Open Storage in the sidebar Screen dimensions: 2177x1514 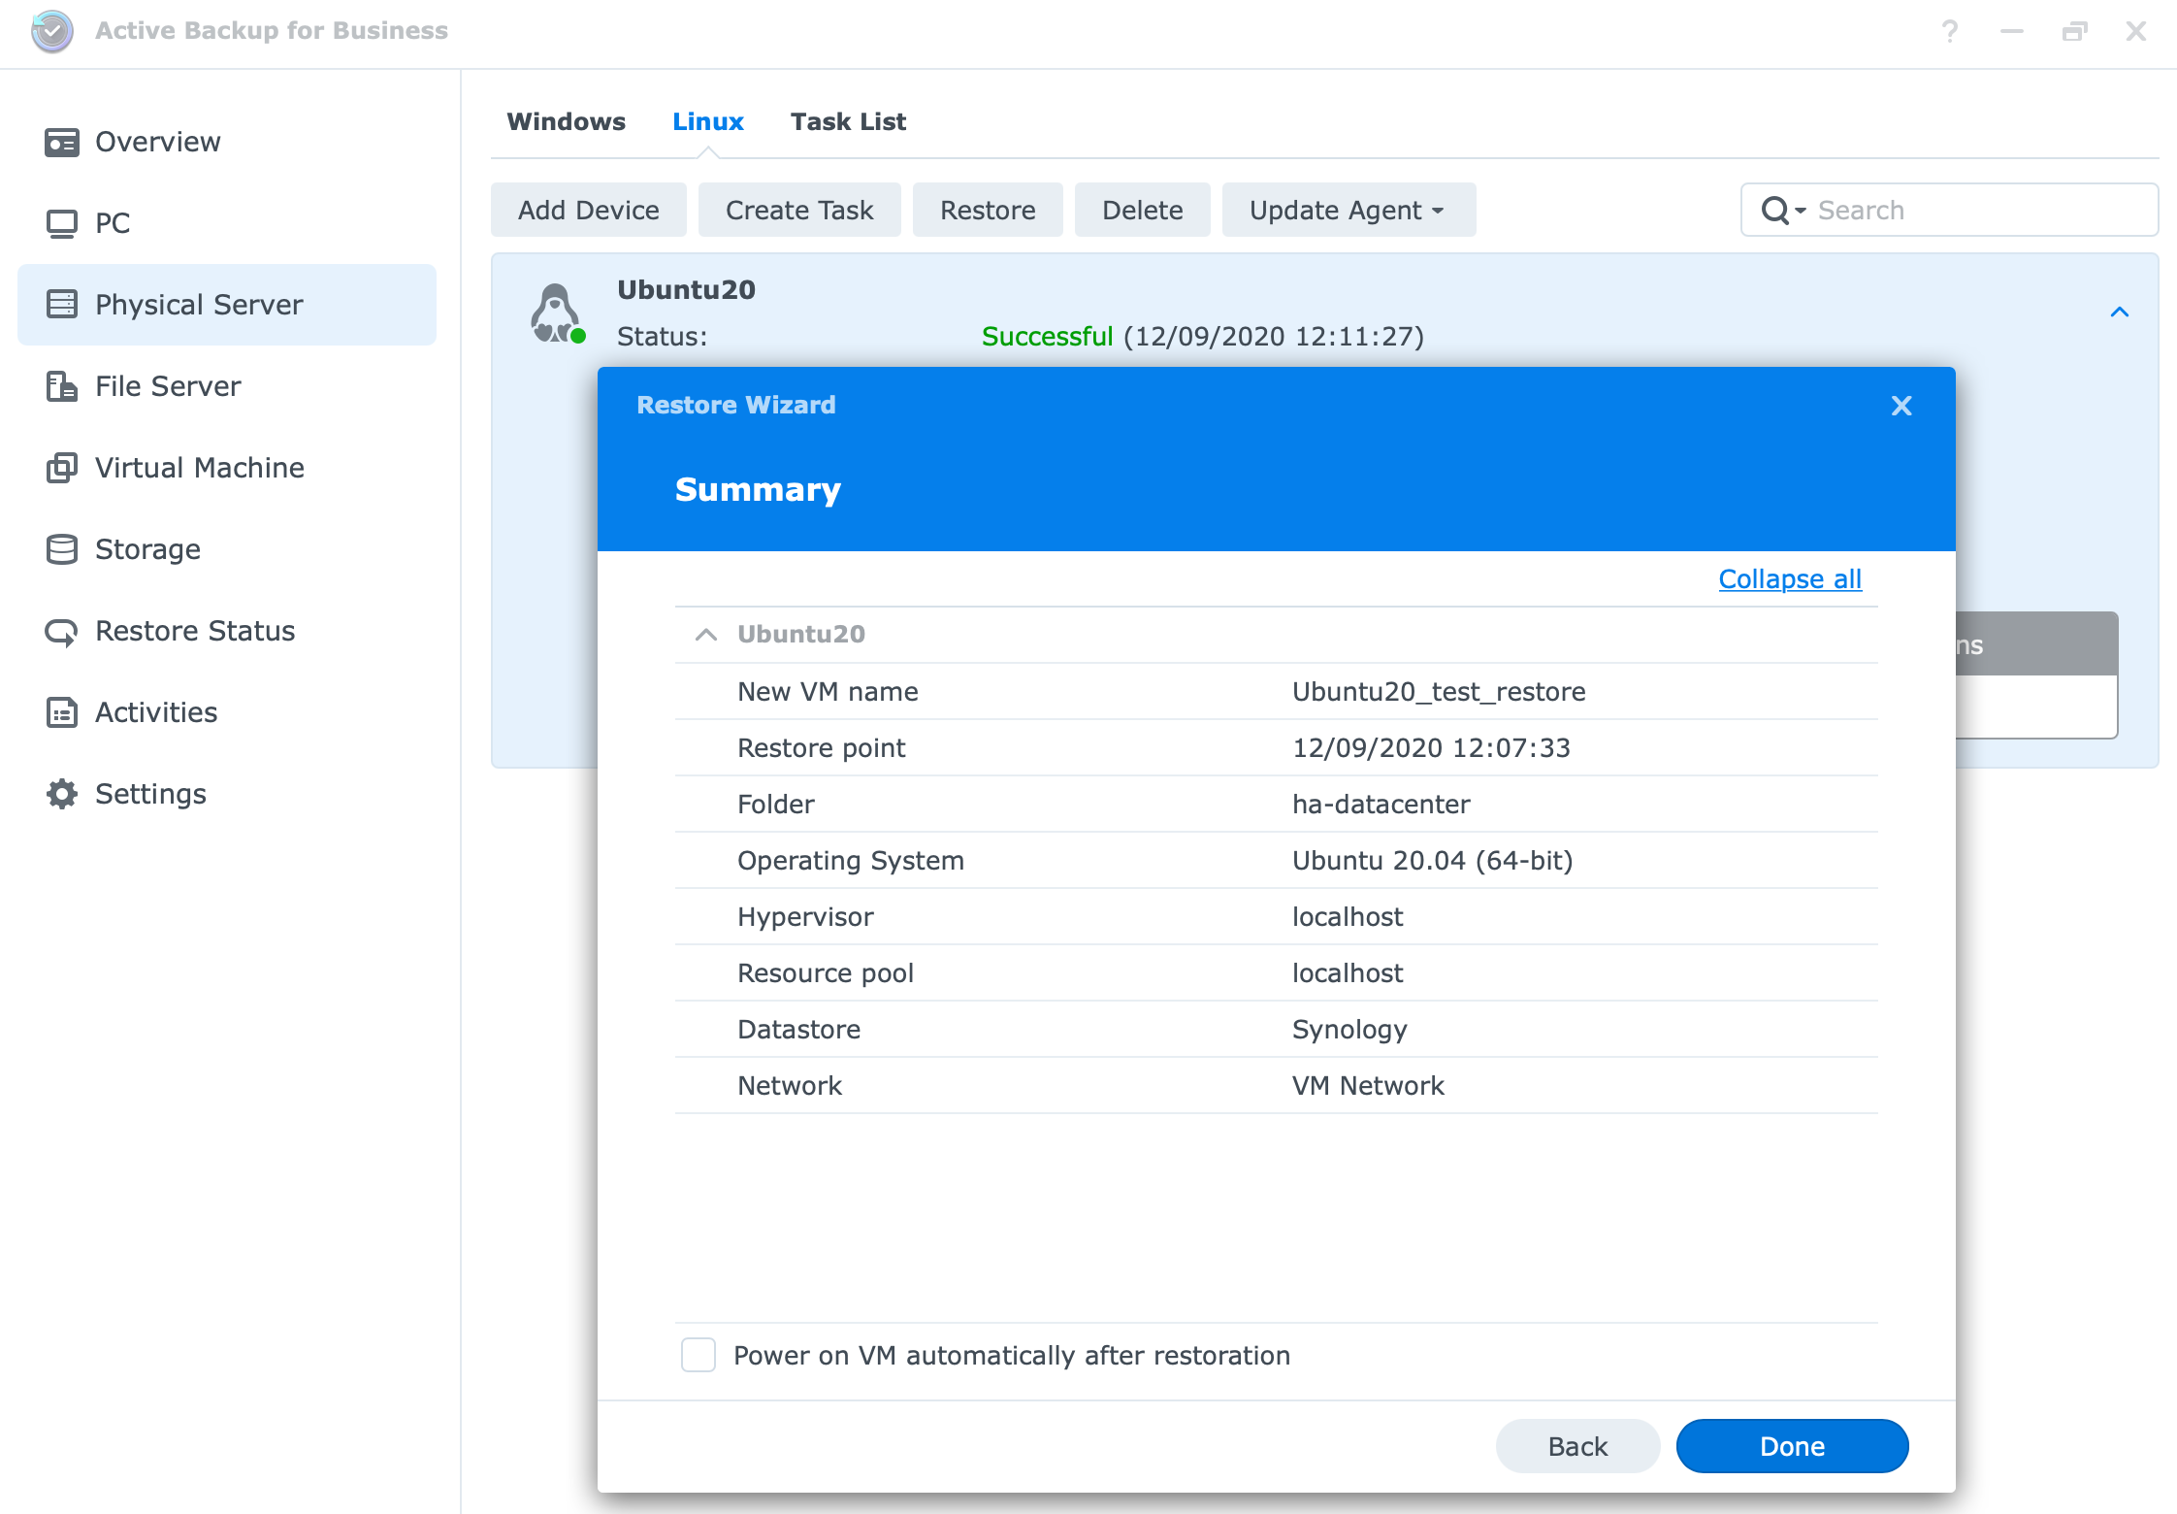tap(227, 549)
